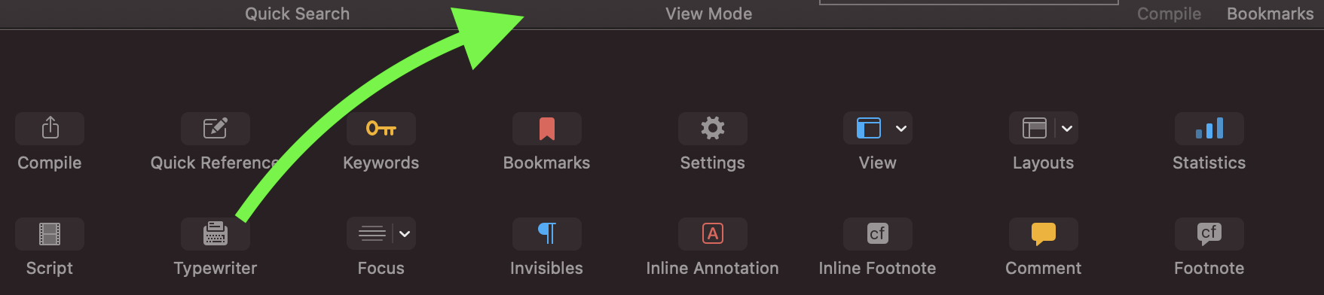
Task: Click the red Bookmarks icon
Action: pyautogui.click(x=547, y=128)
